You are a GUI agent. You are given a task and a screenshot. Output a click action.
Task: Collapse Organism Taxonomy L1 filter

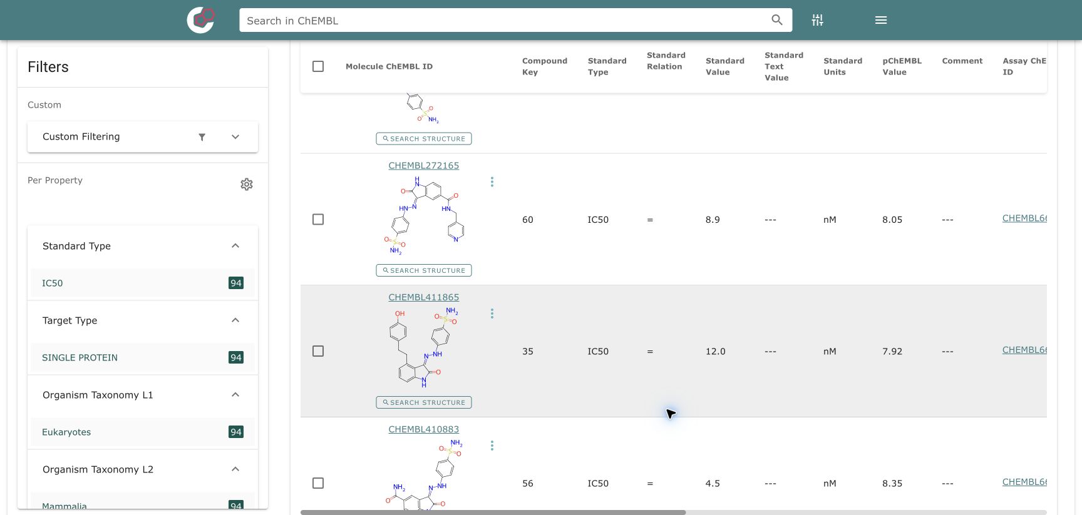coord(235,395)
